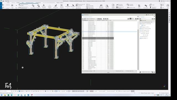
Task: Select the light-blue highlighted Колонна row
Action: tap(110, 31)
